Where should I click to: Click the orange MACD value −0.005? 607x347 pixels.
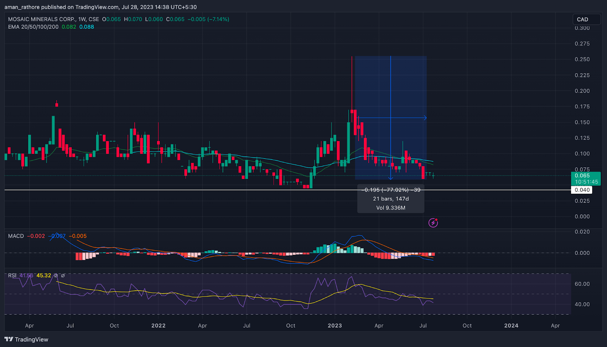click(x=78, y=236)
